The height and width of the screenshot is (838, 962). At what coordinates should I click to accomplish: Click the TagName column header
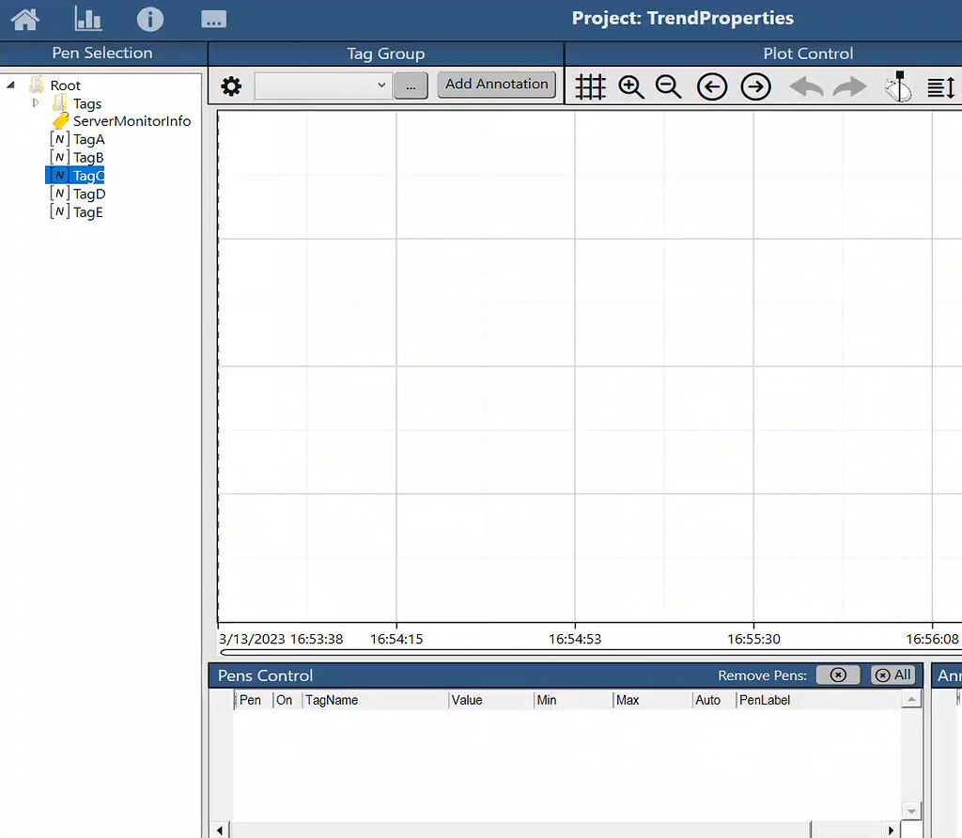pos(375,700)
